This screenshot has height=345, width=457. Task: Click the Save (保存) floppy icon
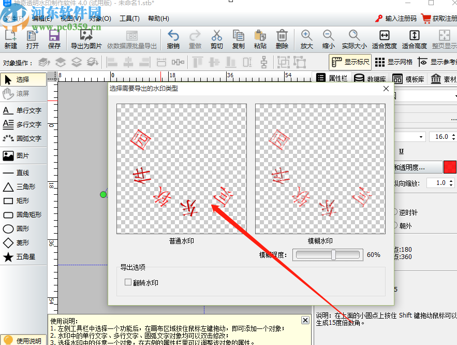pyautogui.click(x=54, y=39)
